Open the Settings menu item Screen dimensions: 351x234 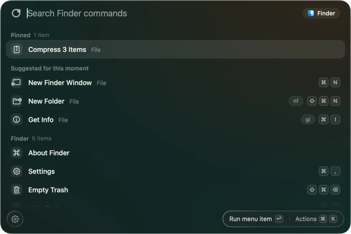[175, 171]
